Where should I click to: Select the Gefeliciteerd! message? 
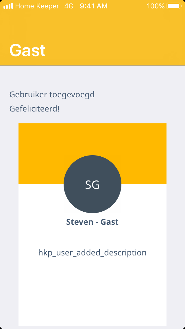pyautogui.click(x=34, y=109)
